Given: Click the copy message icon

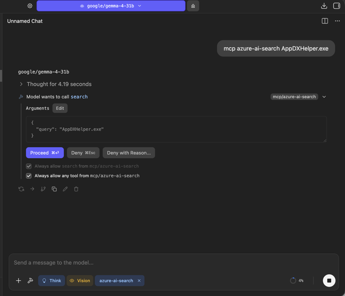Looking at the screenshot, I should tap(54, 189).
